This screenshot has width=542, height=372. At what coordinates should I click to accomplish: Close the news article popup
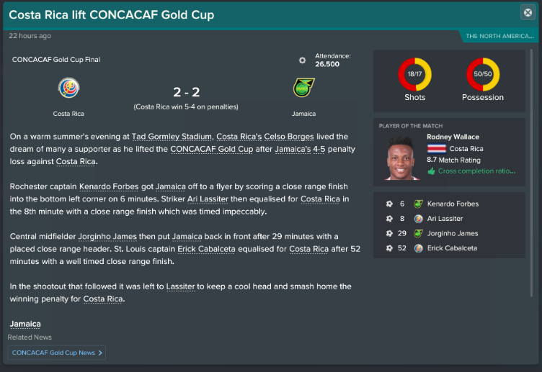point(528,13)
